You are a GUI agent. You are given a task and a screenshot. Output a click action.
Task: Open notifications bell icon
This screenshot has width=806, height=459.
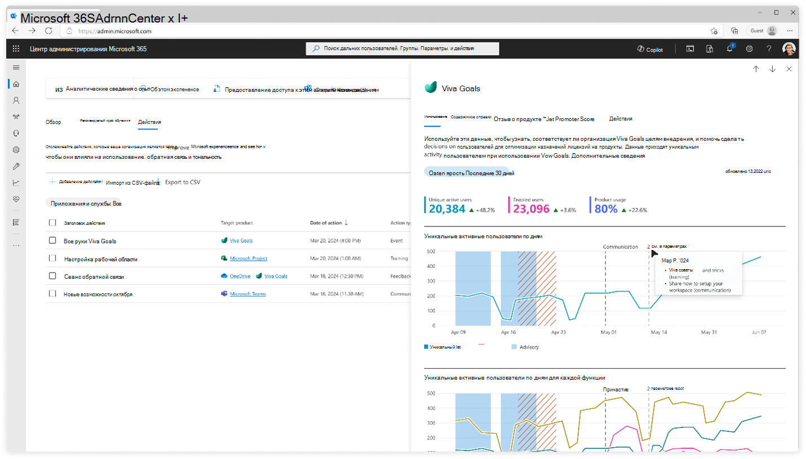[729, 49]
